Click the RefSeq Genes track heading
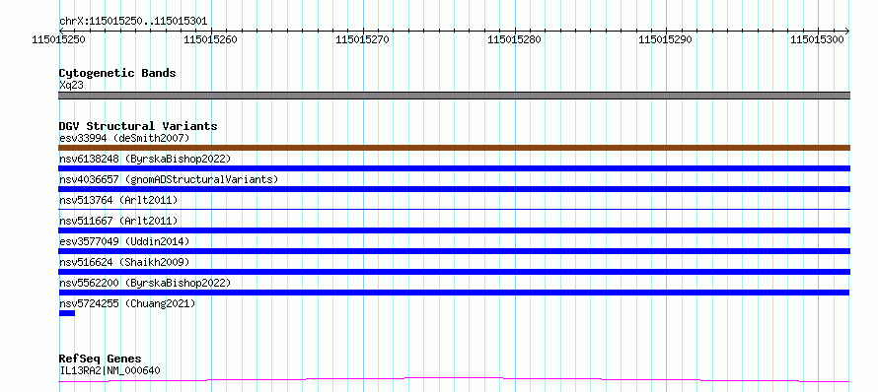 [100, 359]
